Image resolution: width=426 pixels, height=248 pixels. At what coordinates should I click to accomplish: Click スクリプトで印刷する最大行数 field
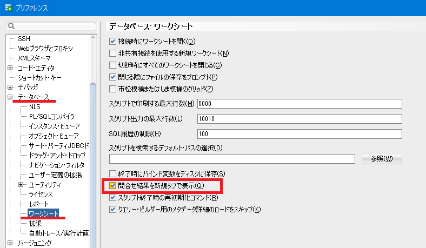tap(299, 104)
